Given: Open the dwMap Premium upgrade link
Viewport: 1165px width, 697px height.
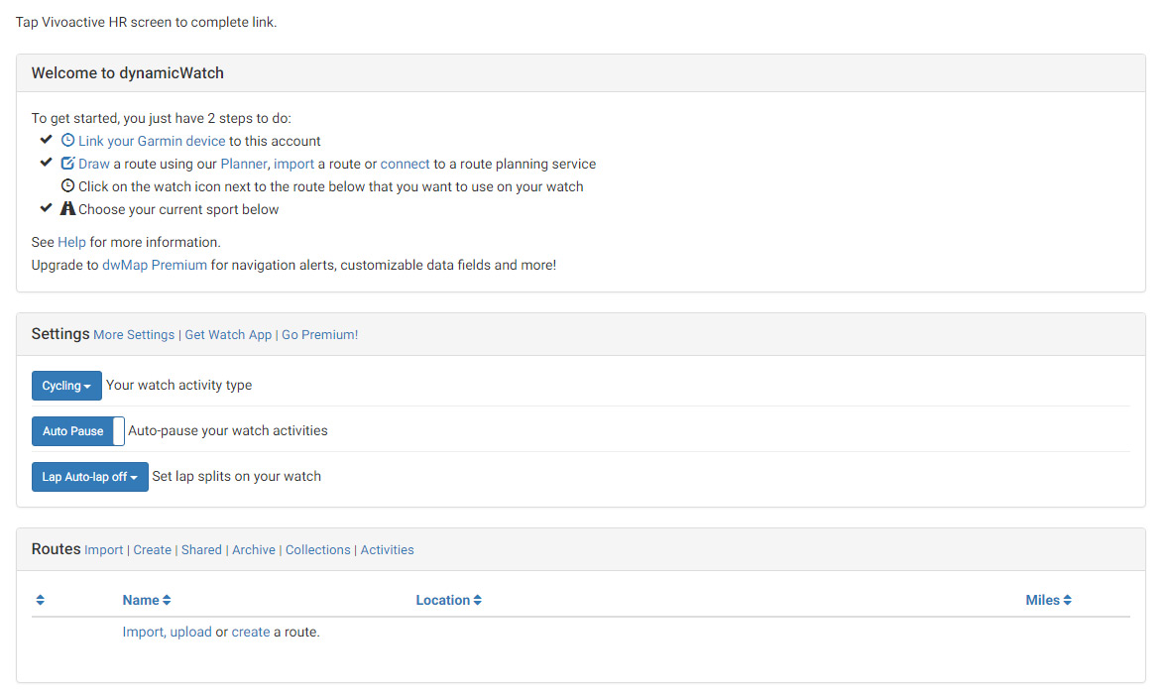Looking at the screenshot, I should [155, 265].
